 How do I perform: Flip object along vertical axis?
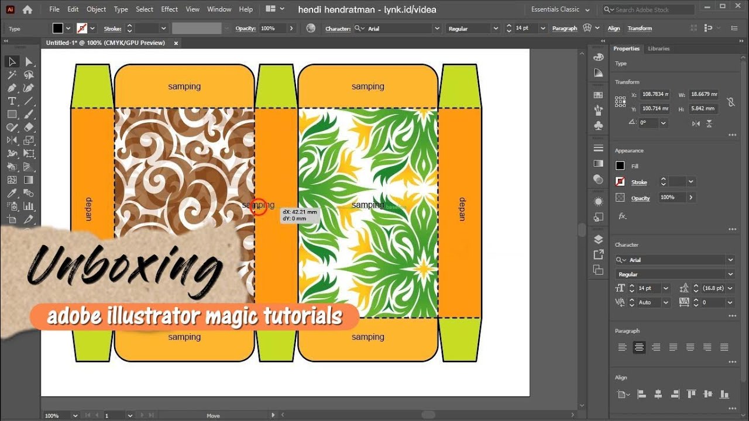click(709, 123)
